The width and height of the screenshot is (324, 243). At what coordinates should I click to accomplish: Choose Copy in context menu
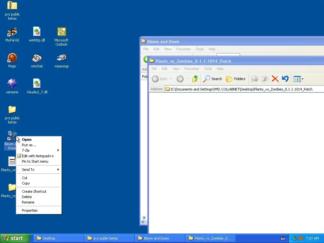(x=39, y=183)
